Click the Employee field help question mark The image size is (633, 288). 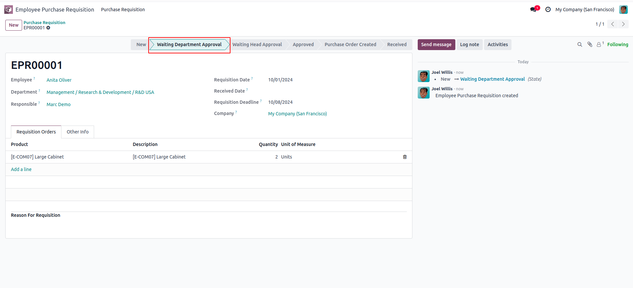click(34, 78)
